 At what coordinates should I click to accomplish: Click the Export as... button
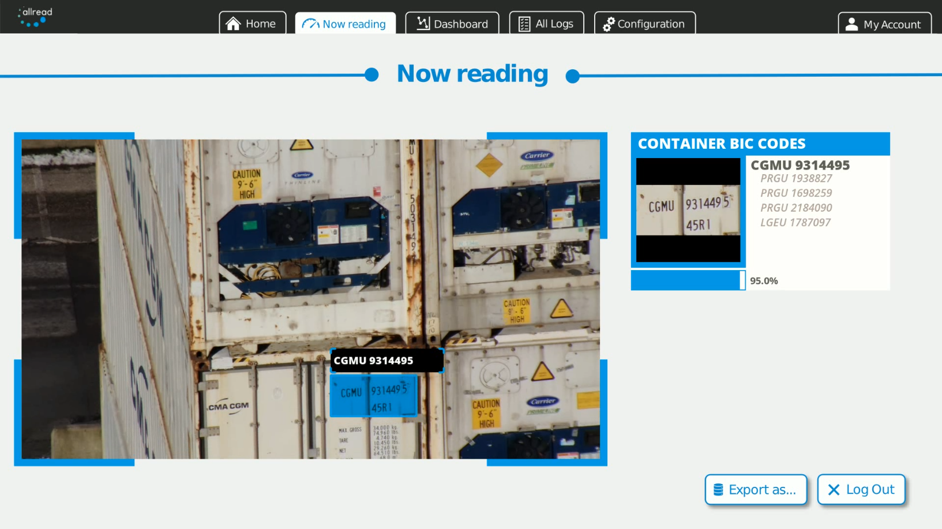756,489
